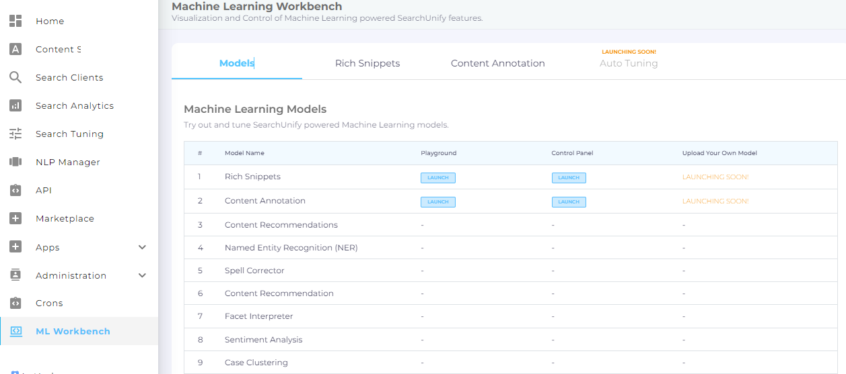Switch to the Rich Snippets tab
Screen dimensions: 846x374
[x=367, y=63]
